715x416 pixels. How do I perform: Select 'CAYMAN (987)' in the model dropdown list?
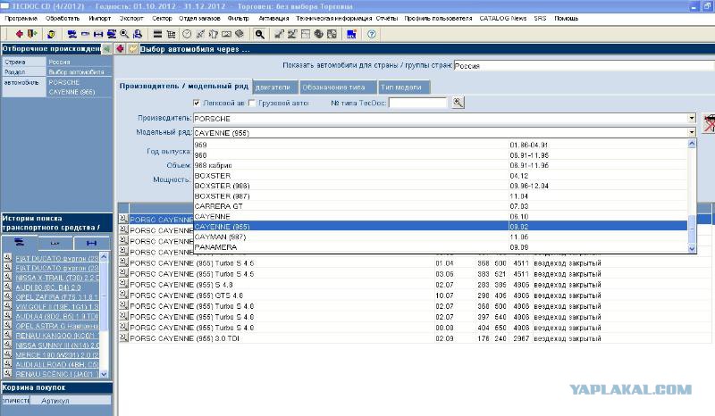tap(441, 237)
